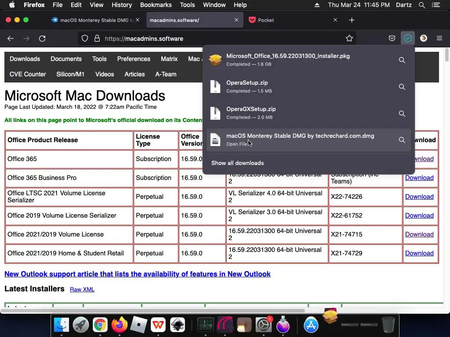Open the Matrix site nav item
This screenshot has width=450, height=337.
(169, 59)
